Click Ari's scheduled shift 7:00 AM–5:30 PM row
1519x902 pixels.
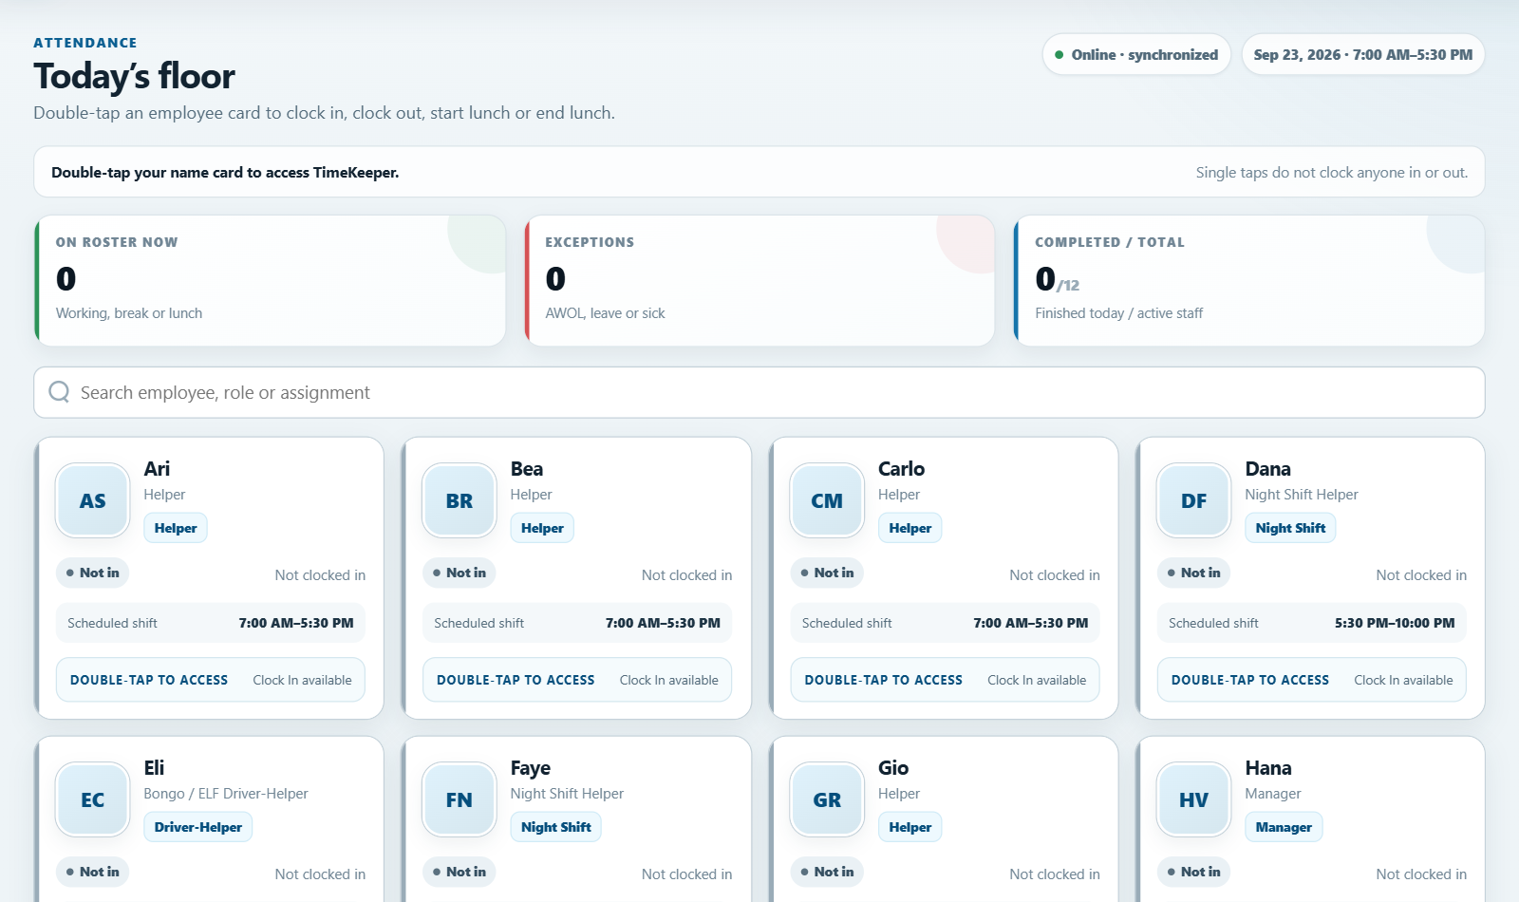click(x=211, y=623)
